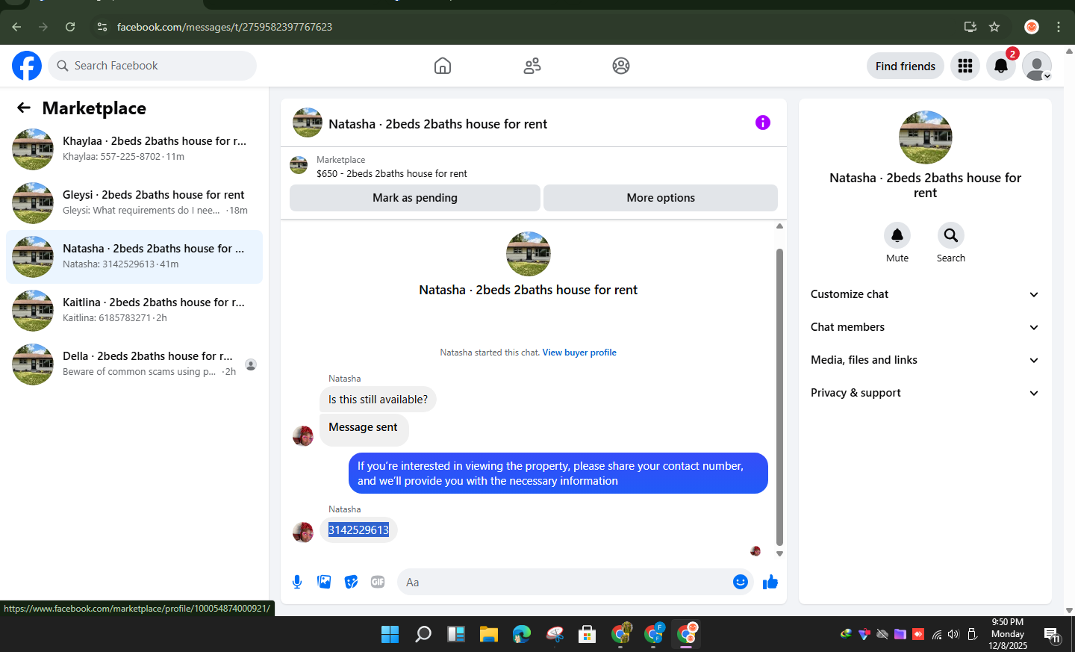The width and height of the screenshot is (1075, 652).
Task: Click the muted icon on Della's chat
Action: (x=251, y=364)
